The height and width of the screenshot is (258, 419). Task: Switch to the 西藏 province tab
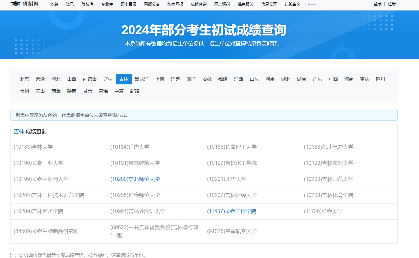pyautogui.click(x=56, y=91)
